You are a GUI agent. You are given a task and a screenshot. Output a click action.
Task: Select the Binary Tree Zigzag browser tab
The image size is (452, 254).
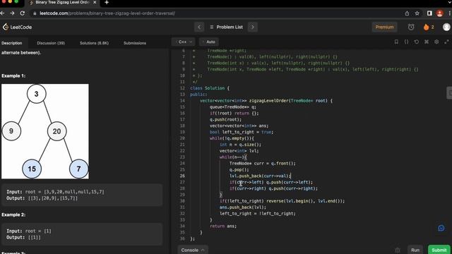coord(63,3)
